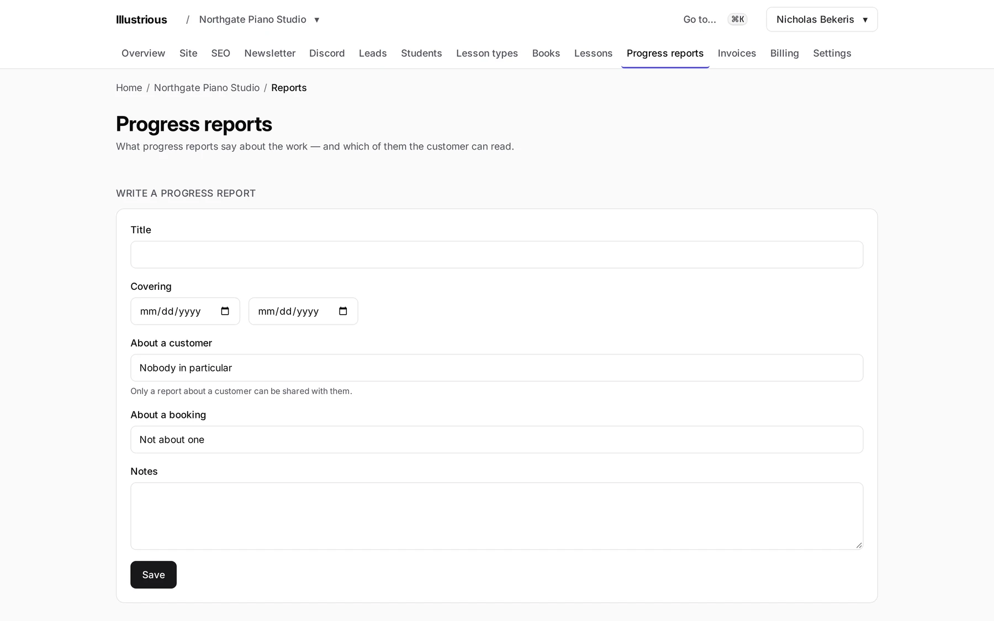Focus the Title input field
Screen dimensions: 994x621
[x=496, y=254]
